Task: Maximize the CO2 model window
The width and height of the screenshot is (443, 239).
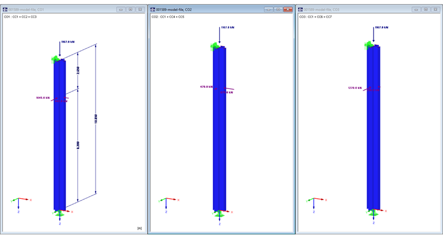Action: (278, 9)
